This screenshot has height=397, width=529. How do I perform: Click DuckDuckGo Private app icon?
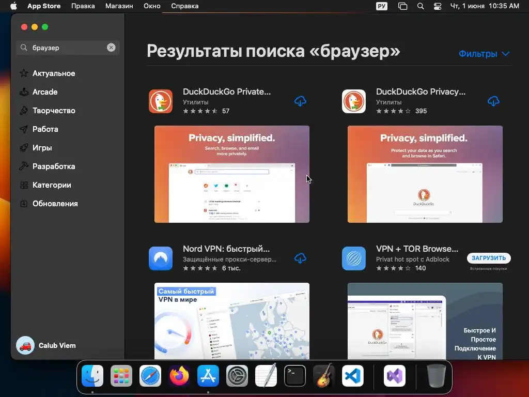click(x=161, y=101)
